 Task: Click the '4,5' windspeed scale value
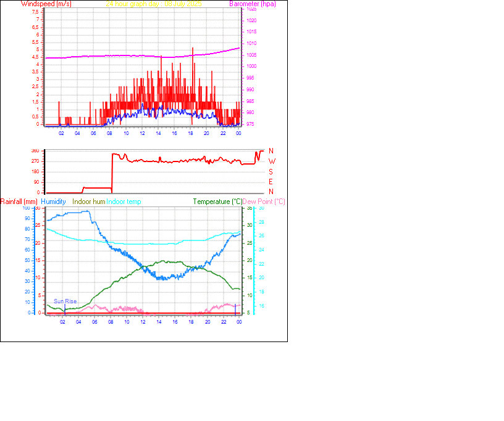35,57
